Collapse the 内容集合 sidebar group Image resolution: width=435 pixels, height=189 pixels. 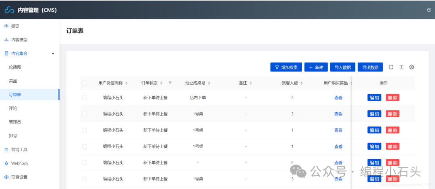(53, 54)
